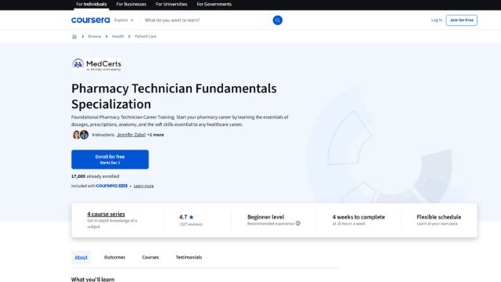Click the blue rating star icon
The height and width of the screenshot is (282, 501).
(191, 217)
